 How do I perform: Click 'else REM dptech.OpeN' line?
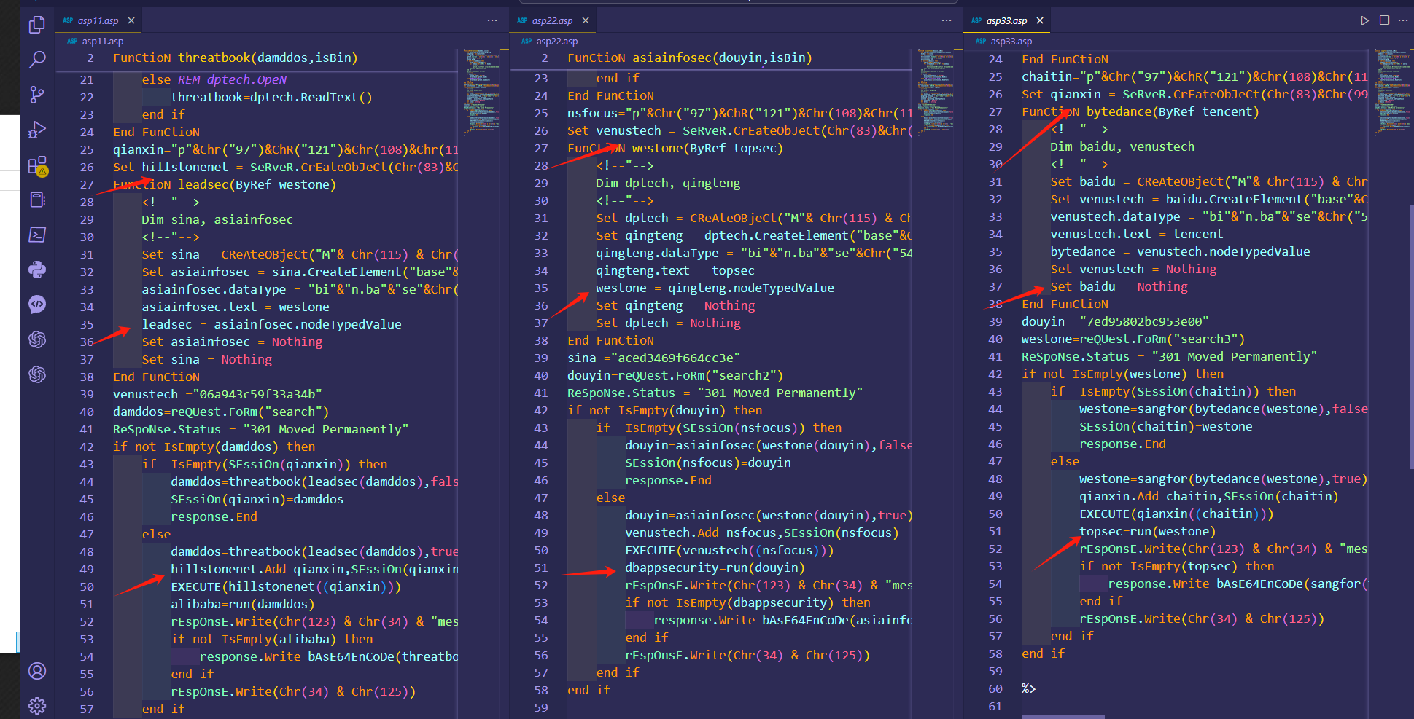pos(214,80)
